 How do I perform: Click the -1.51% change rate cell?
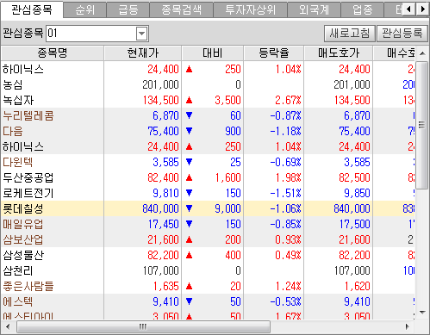click(x=286, y=193)
